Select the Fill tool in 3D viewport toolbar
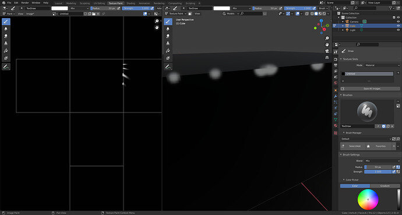This screenshot has width=402, height=215. [x=168, y=51]
